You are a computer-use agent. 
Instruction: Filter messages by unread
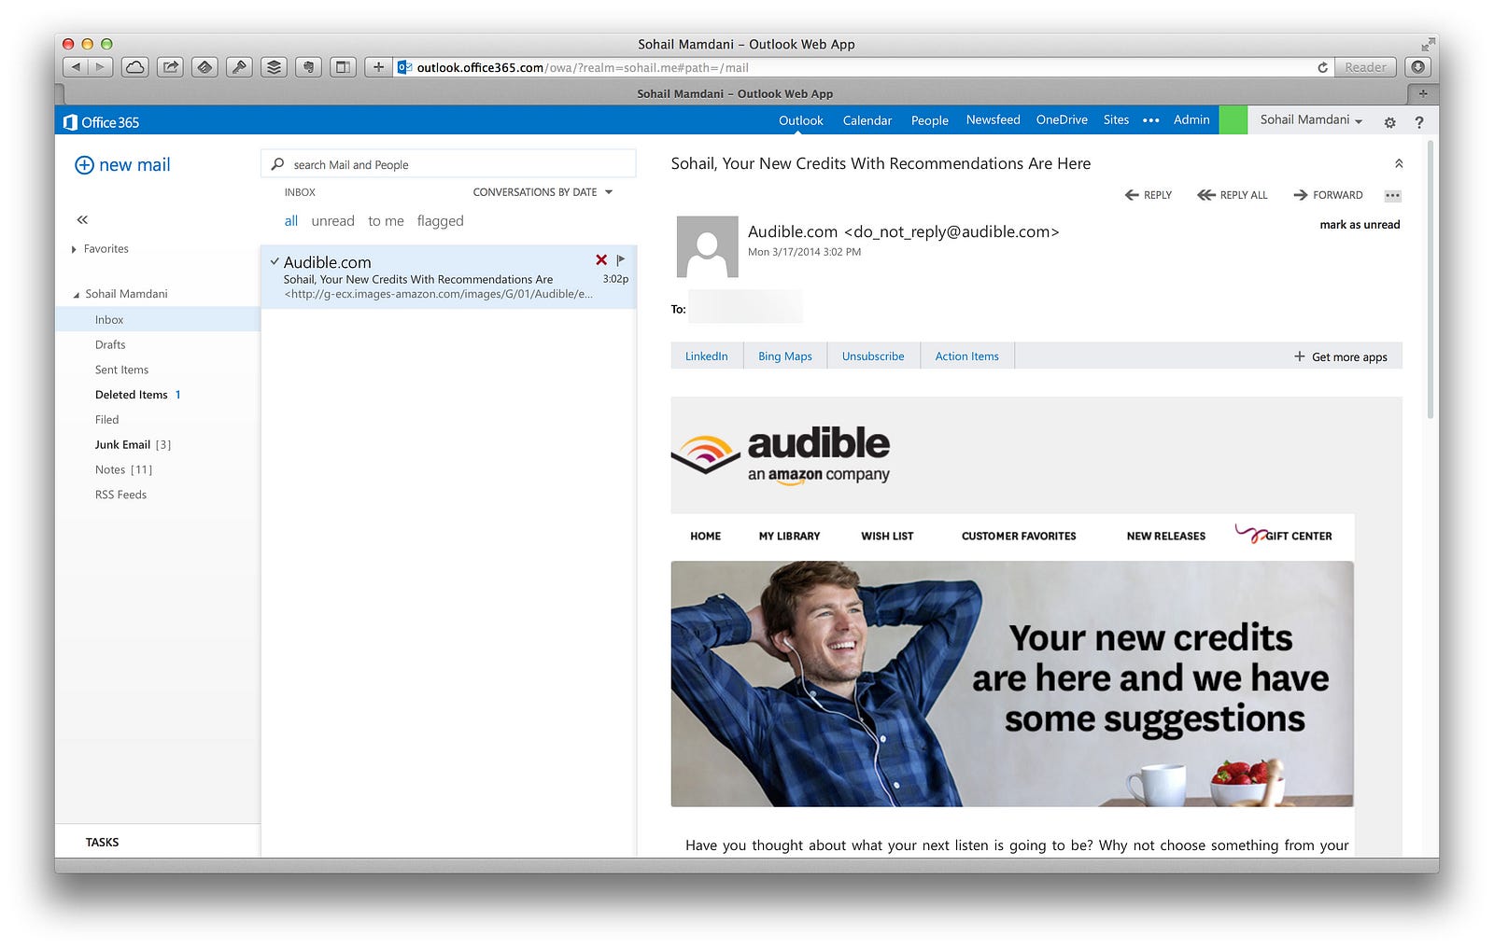(x=332, y=221)
